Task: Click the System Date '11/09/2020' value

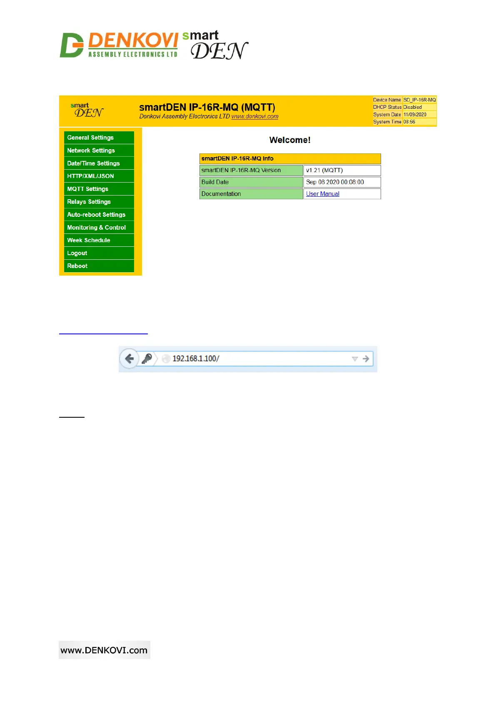Action: point(419,115)
